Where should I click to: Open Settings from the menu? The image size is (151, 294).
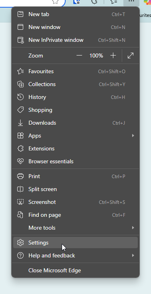pyautogui.click(x=76, y=243)
